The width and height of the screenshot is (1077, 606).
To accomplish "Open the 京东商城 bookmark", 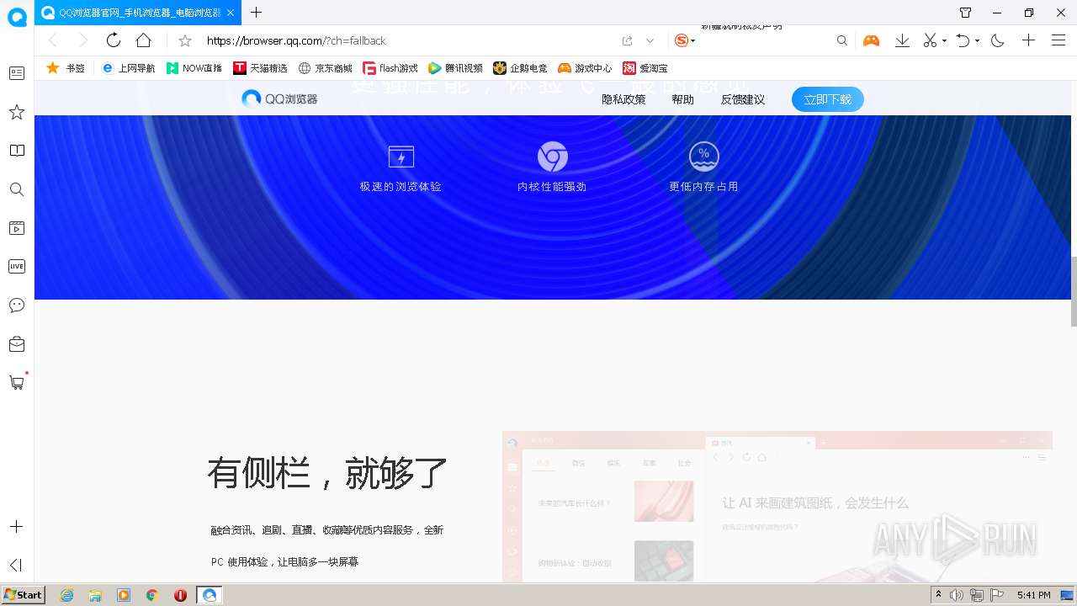I will [326, 68].
